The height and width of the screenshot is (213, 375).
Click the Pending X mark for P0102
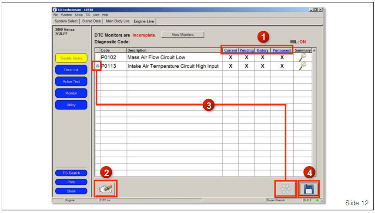(247, 57)
